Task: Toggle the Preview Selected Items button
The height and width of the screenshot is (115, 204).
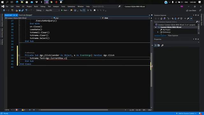Action: [191, 19]
